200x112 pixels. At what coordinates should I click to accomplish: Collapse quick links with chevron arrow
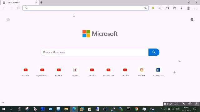[x=180, y=62]
